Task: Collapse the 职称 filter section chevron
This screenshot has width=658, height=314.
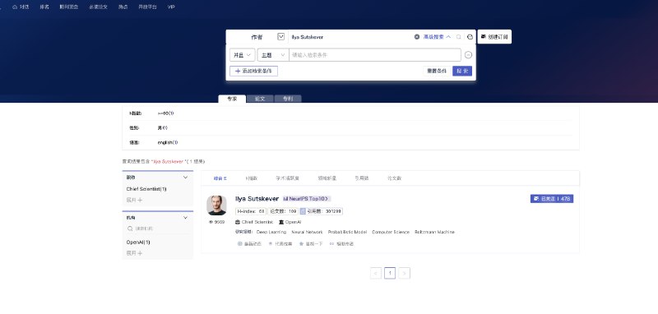Action: pos(186,178)
